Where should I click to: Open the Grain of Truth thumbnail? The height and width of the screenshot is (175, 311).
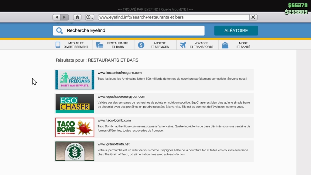pyautogui.click(x=75, y=151)
